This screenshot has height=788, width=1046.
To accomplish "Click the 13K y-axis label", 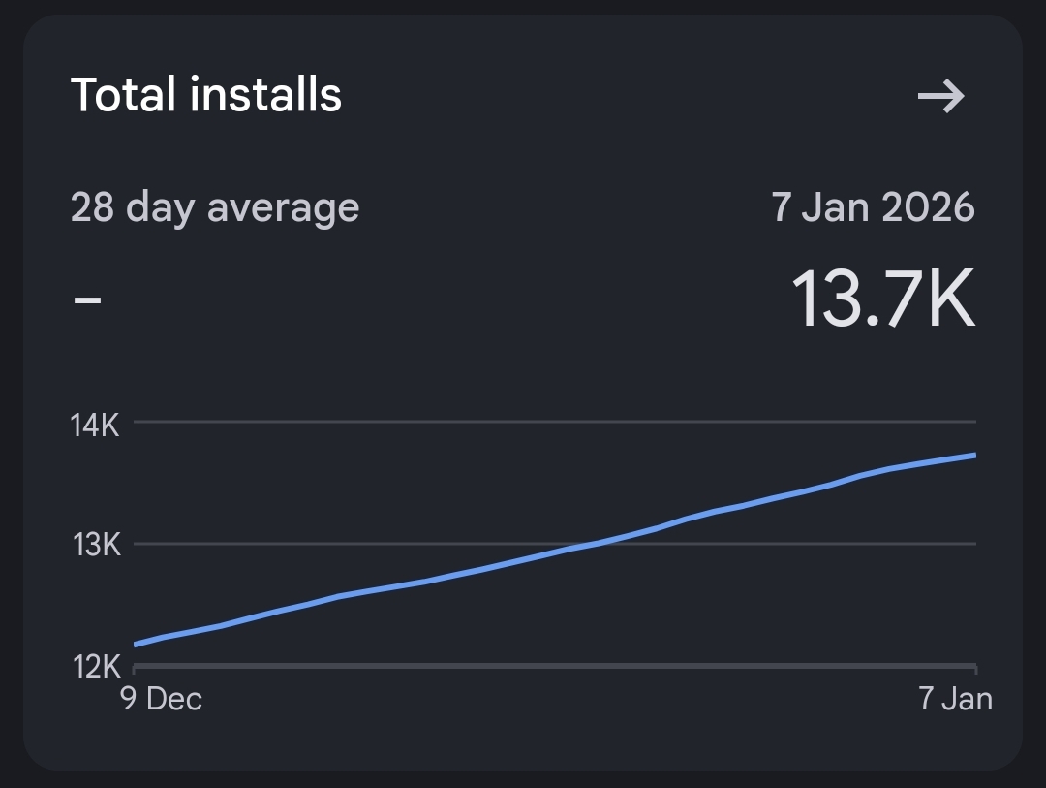I will (95, 546).
